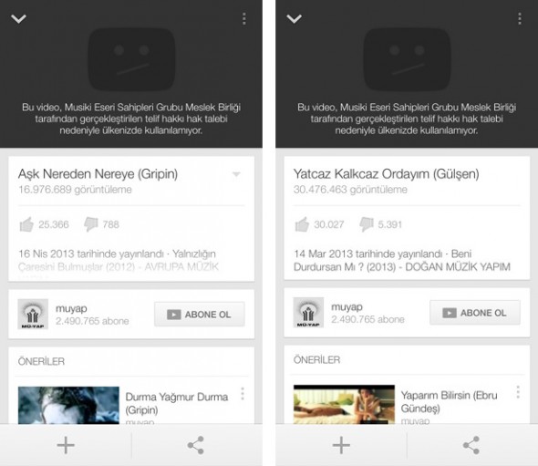Like the Yatcaz Kalkcaz Ordayım video
The width and height of the screenshot is (538, 466).
[x=302, y=224]
